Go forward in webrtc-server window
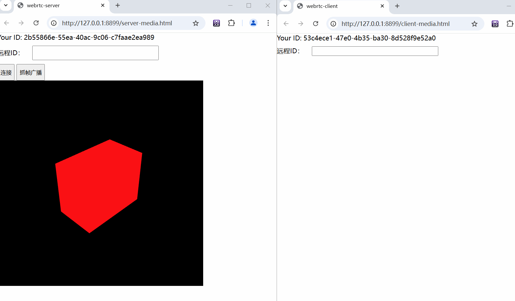Image resolution: width=515 pixels, height=301 pixels. click(x=21, y=23)
